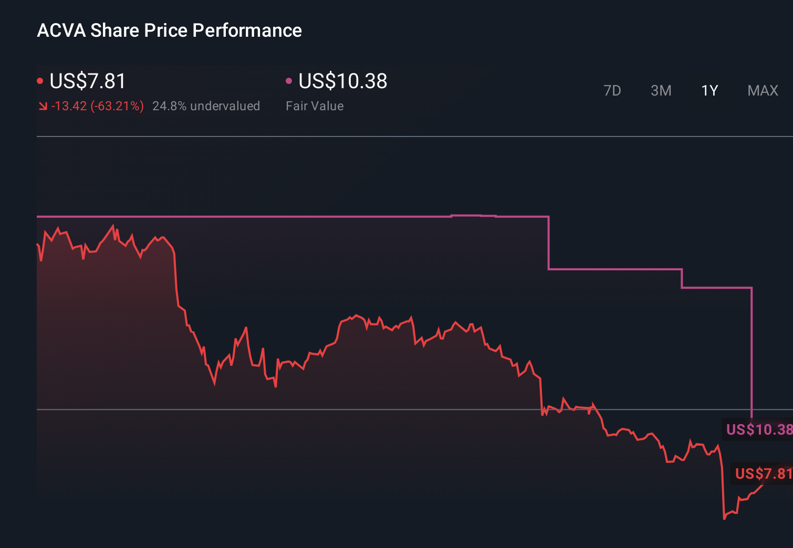Switch to the 7D time range
Viewport: 793px width, 548px height.
pos(612,90)
